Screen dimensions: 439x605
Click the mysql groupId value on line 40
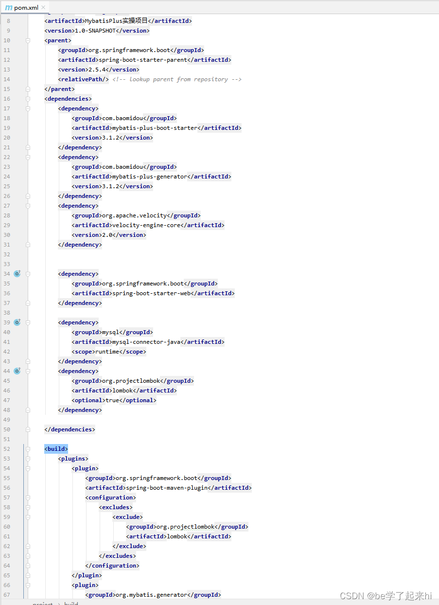pyautogui.click(x=110, y=332)
